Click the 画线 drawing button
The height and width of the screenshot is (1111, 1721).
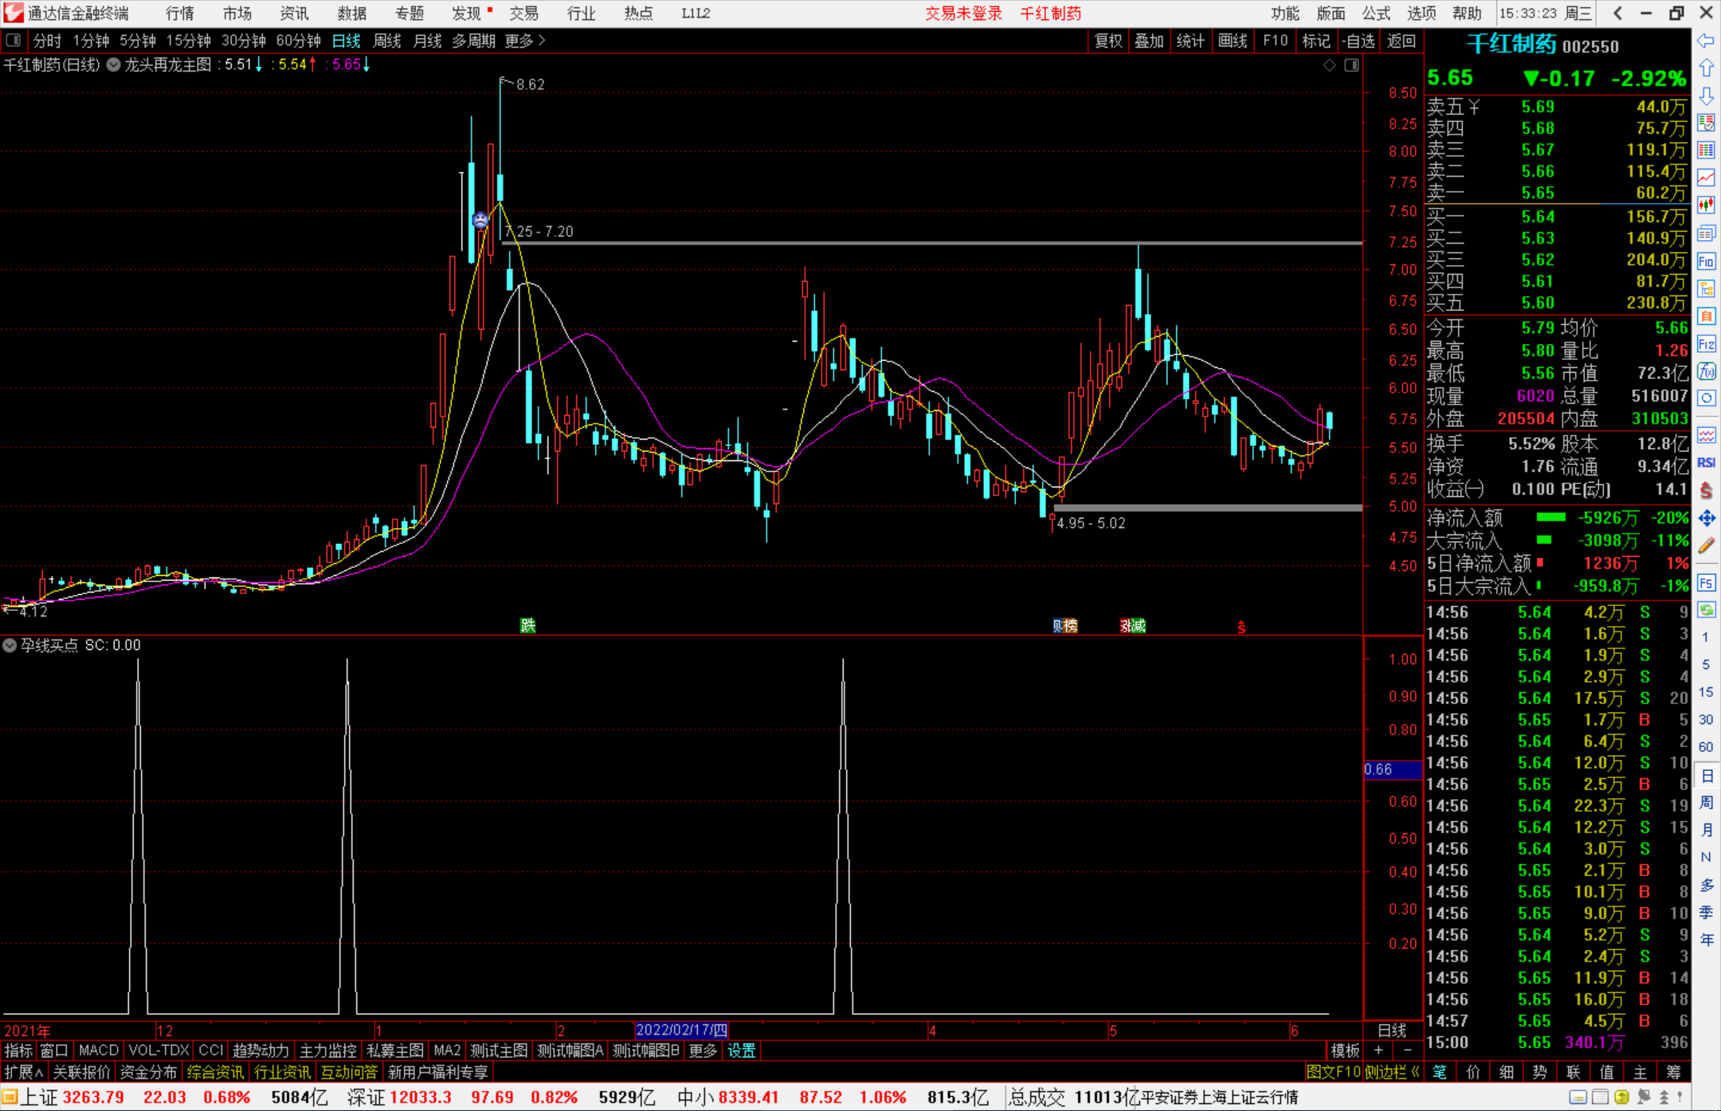(x=1233, y=41)
